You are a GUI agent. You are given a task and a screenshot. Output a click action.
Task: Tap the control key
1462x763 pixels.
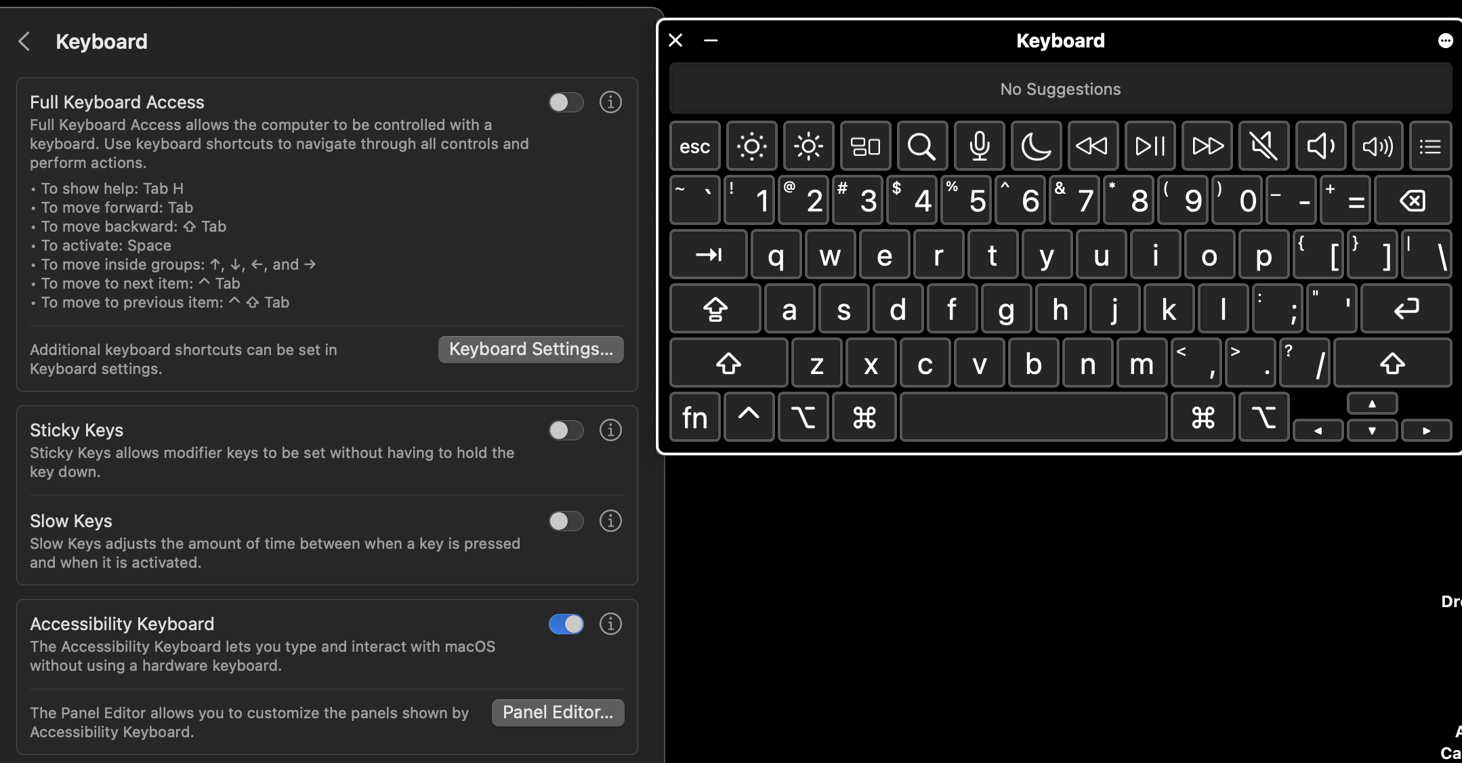pos(749,417)
